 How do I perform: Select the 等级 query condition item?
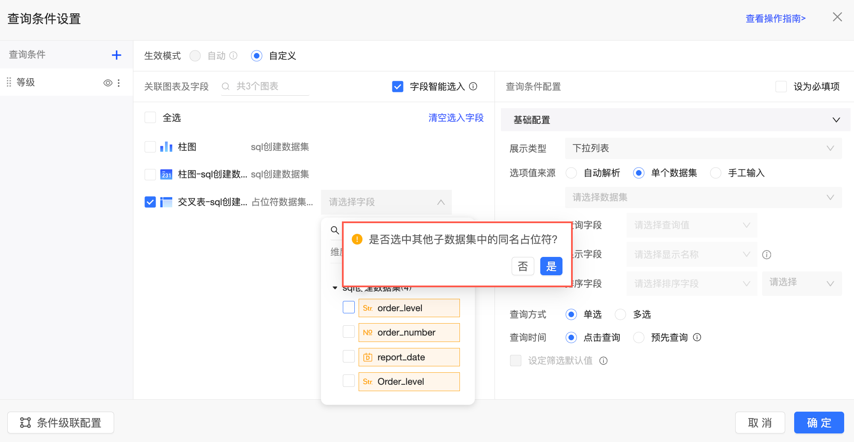(x=66, y=83)
